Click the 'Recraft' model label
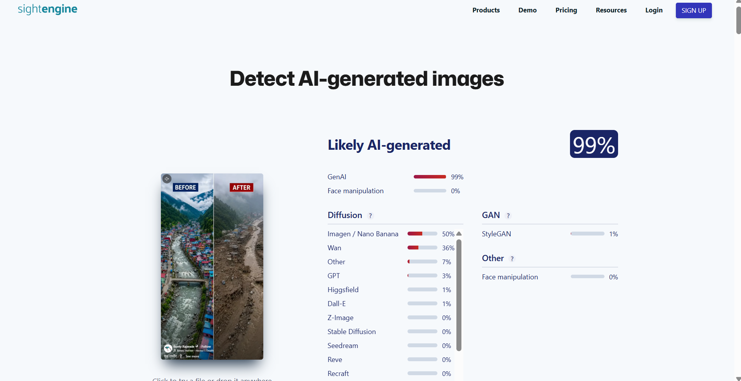 point(338,374)
